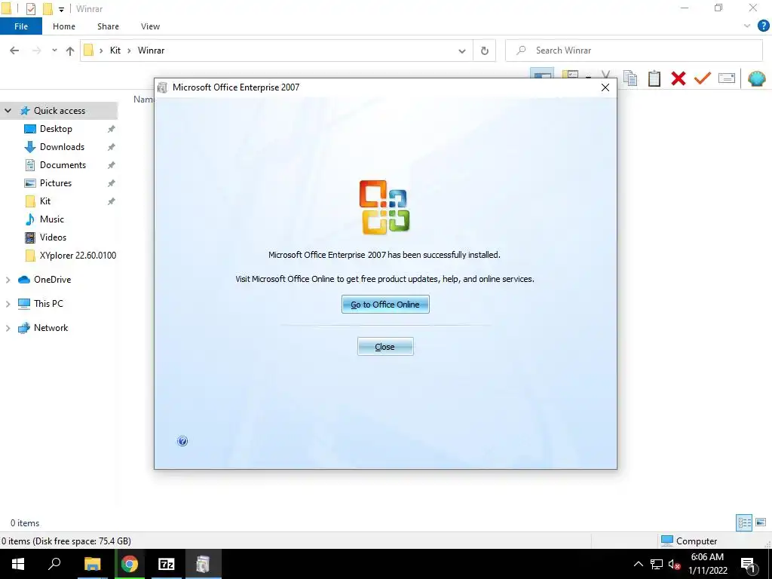Image resolution: width=772 pixels, height=579 pixels.
Task: Open XYplorer 22.60.0100 folder
Action: [x=78, y=256]
